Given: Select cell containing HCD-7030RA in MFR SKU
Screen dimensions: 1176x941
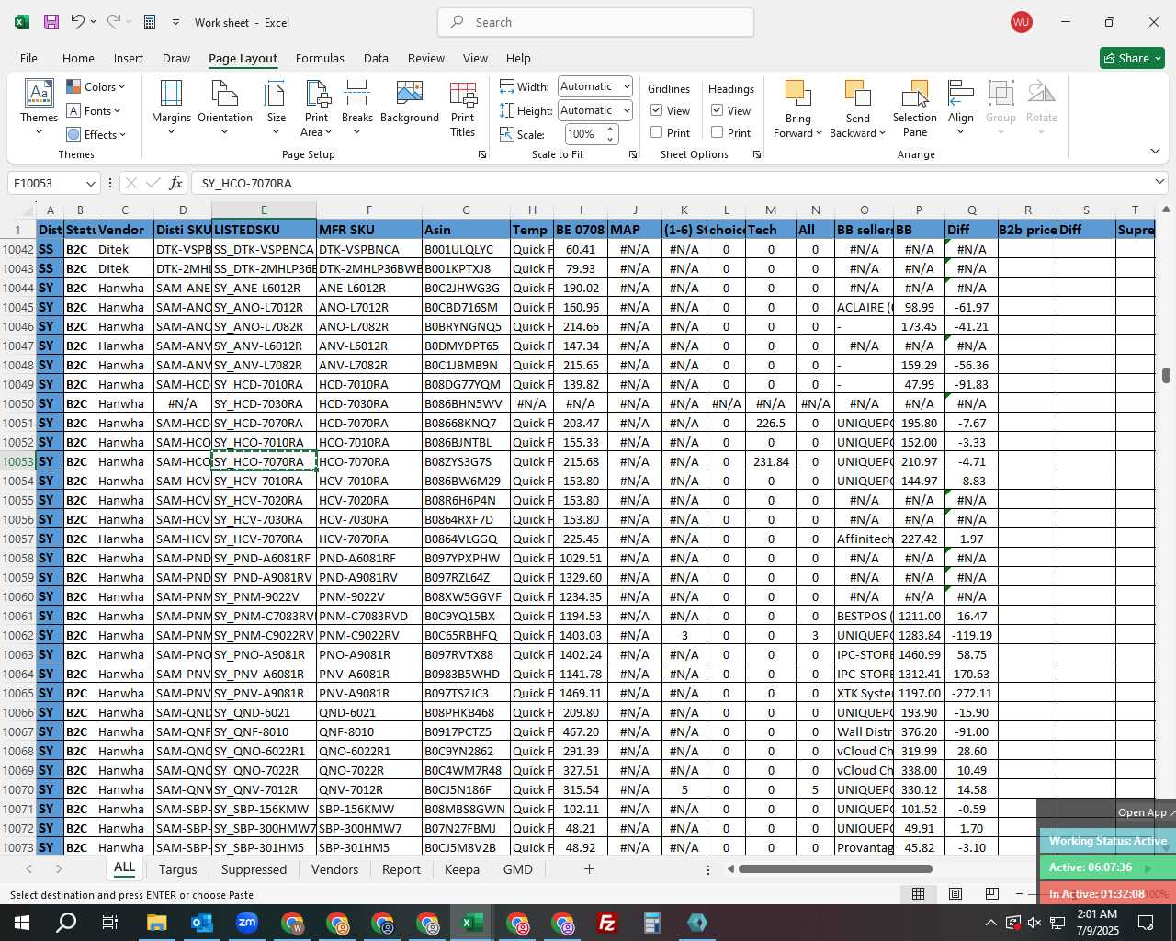Looking at the screenshot, I should coord(369,403).
